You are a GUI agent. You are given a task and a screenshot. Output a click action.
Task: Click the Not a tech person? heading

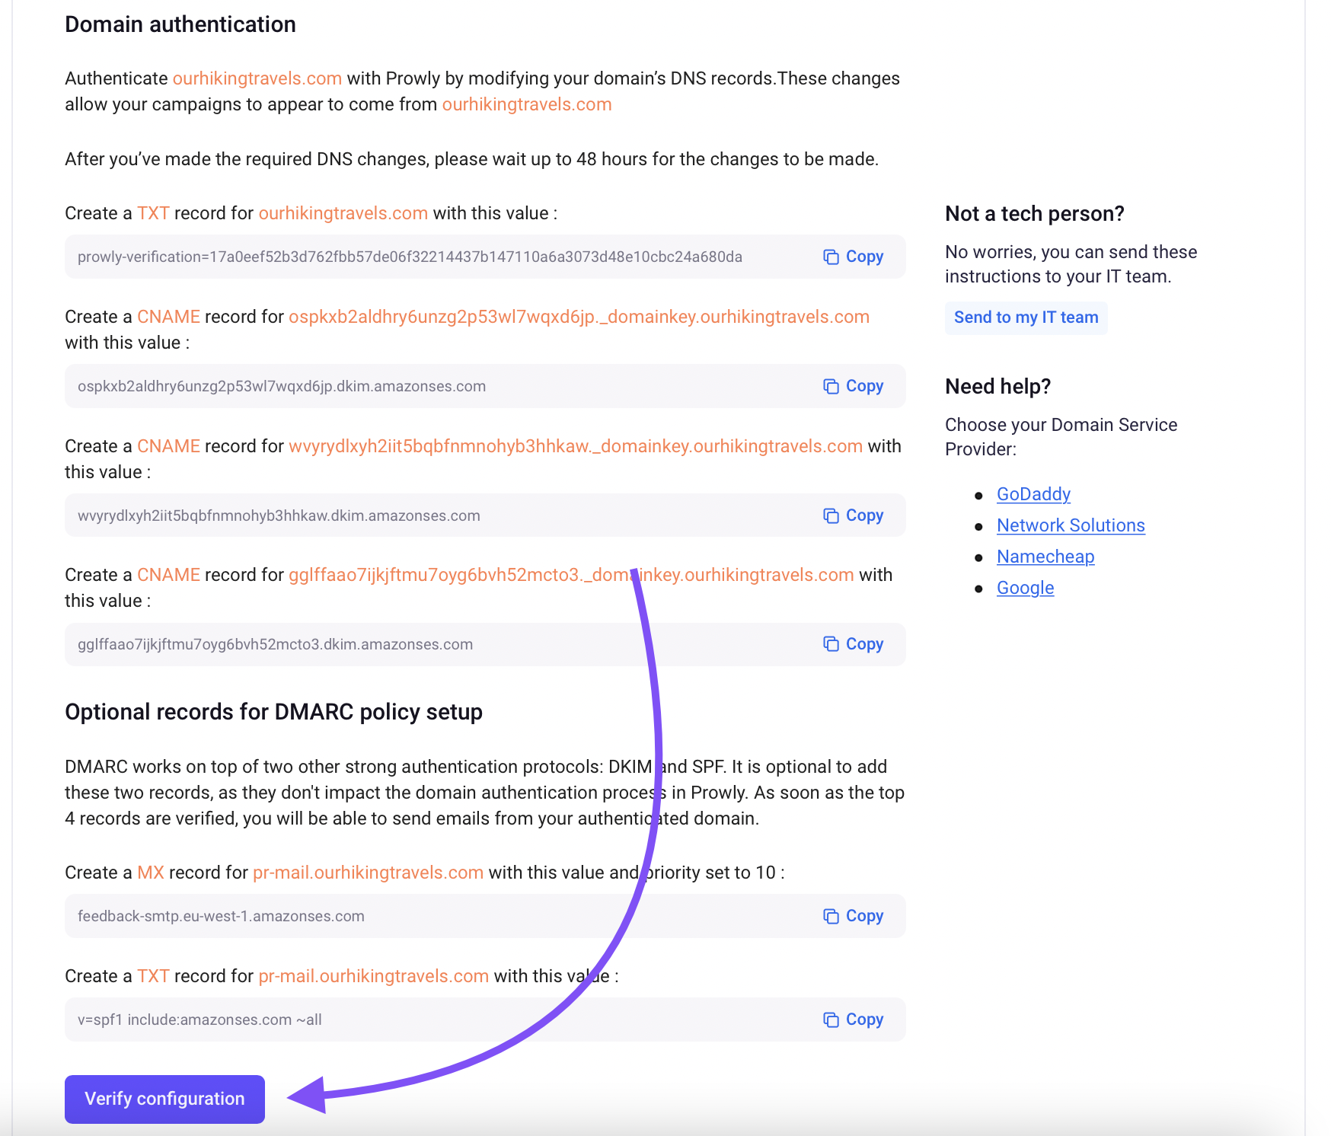(x=1034, y=214)
